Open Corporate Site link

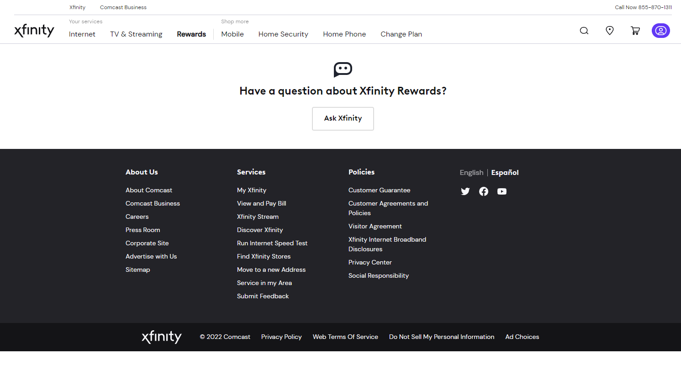click(147, 243)
